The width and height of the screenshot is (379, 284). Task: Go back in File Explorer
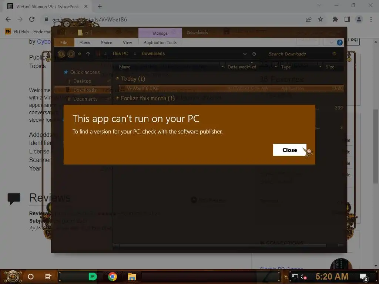[x=61, y=54]
